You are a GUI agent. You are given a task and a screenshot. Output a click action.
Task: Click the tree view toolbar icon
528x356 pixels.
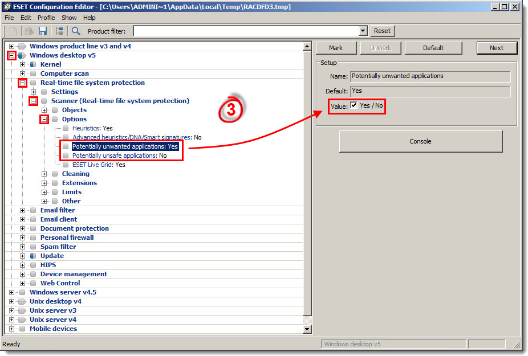point(60,31)
